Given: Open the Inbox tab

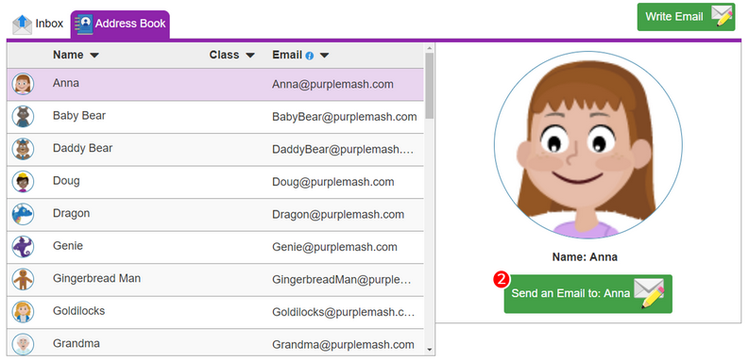Looking at the screenshot, I should 38,24.
